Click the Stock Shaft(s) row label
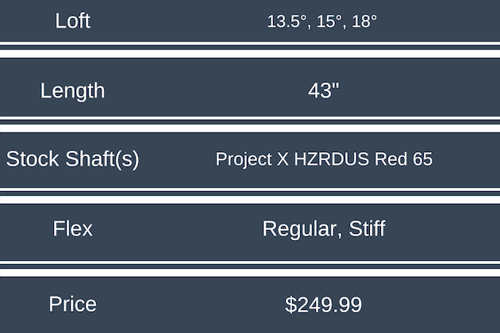The image size is (500, 333). click(x=72, y=159)
